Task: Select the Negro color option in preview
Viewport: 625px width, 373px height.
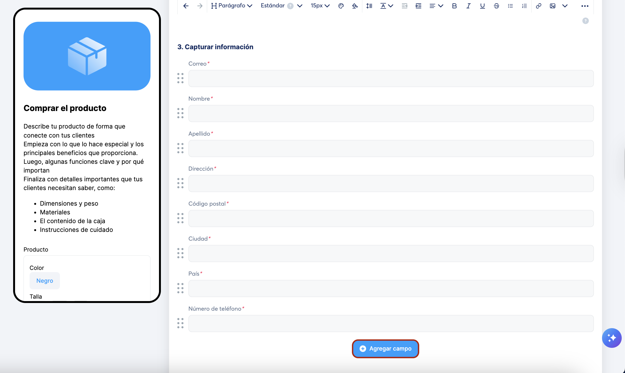Action: (x=45, y=281)
